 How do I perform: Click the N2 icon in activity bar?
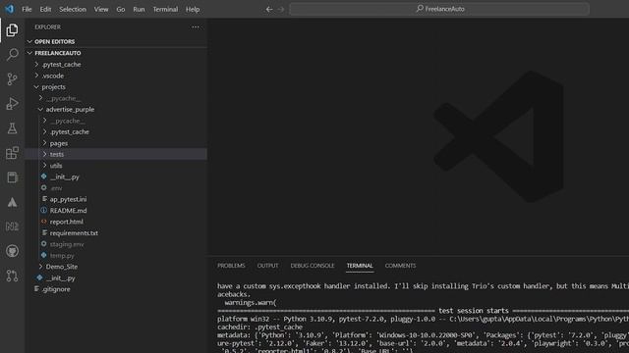coord(12,227)
